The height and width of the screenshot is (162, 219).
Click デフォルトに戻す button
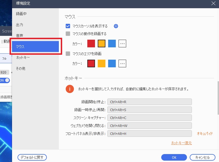[x=32, y=157]
